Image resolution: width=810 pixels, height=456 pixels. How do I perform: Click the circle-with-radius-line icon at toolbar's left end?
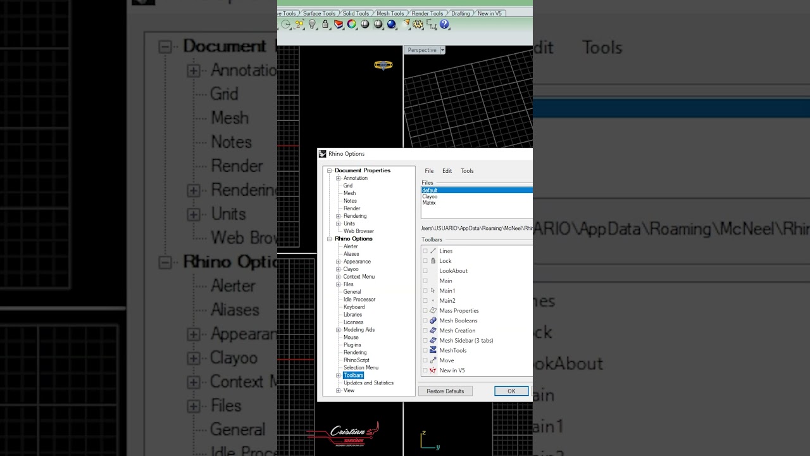pos(285,24)
